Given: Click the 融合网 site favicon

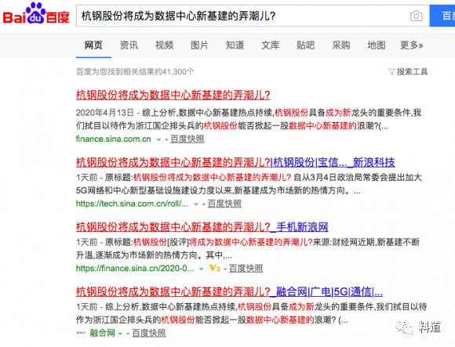Looking at the screenshot, I should (81, 333).
